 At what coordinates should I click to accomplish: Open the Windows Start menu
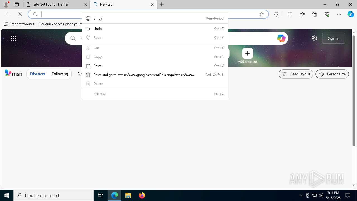point(7,195)
